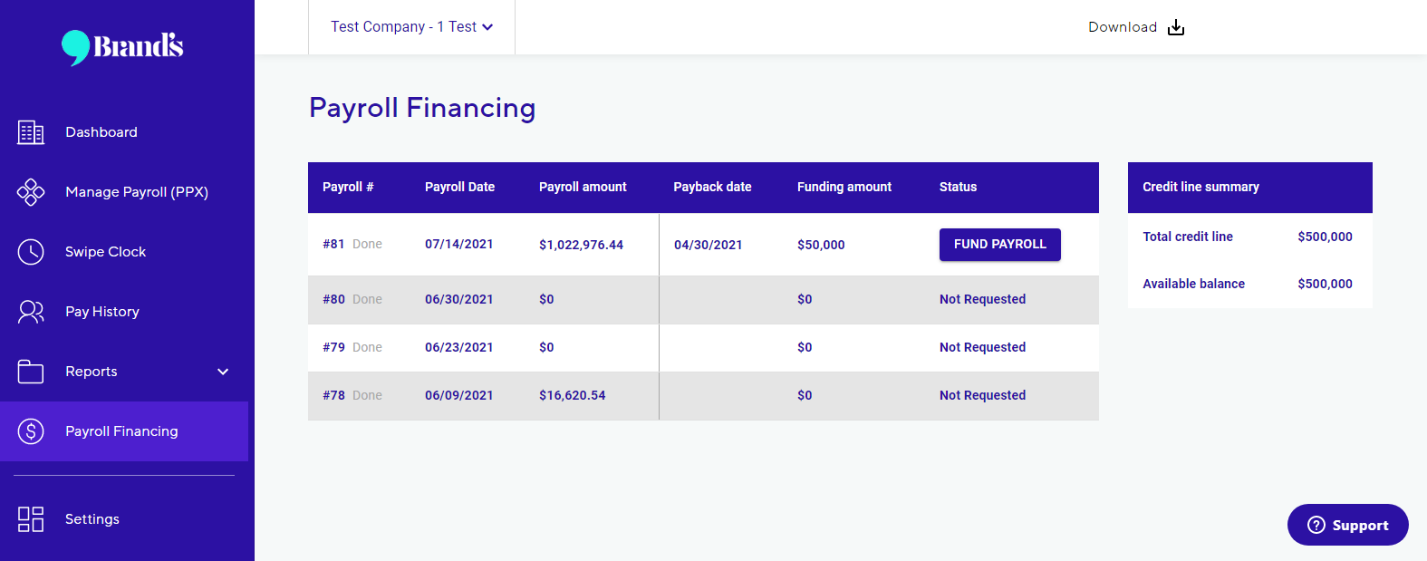Image resolution: width=1427 pixels, height=561 pixels.
Task: Click Done label in row #78
Action: (x=367, y=395)
